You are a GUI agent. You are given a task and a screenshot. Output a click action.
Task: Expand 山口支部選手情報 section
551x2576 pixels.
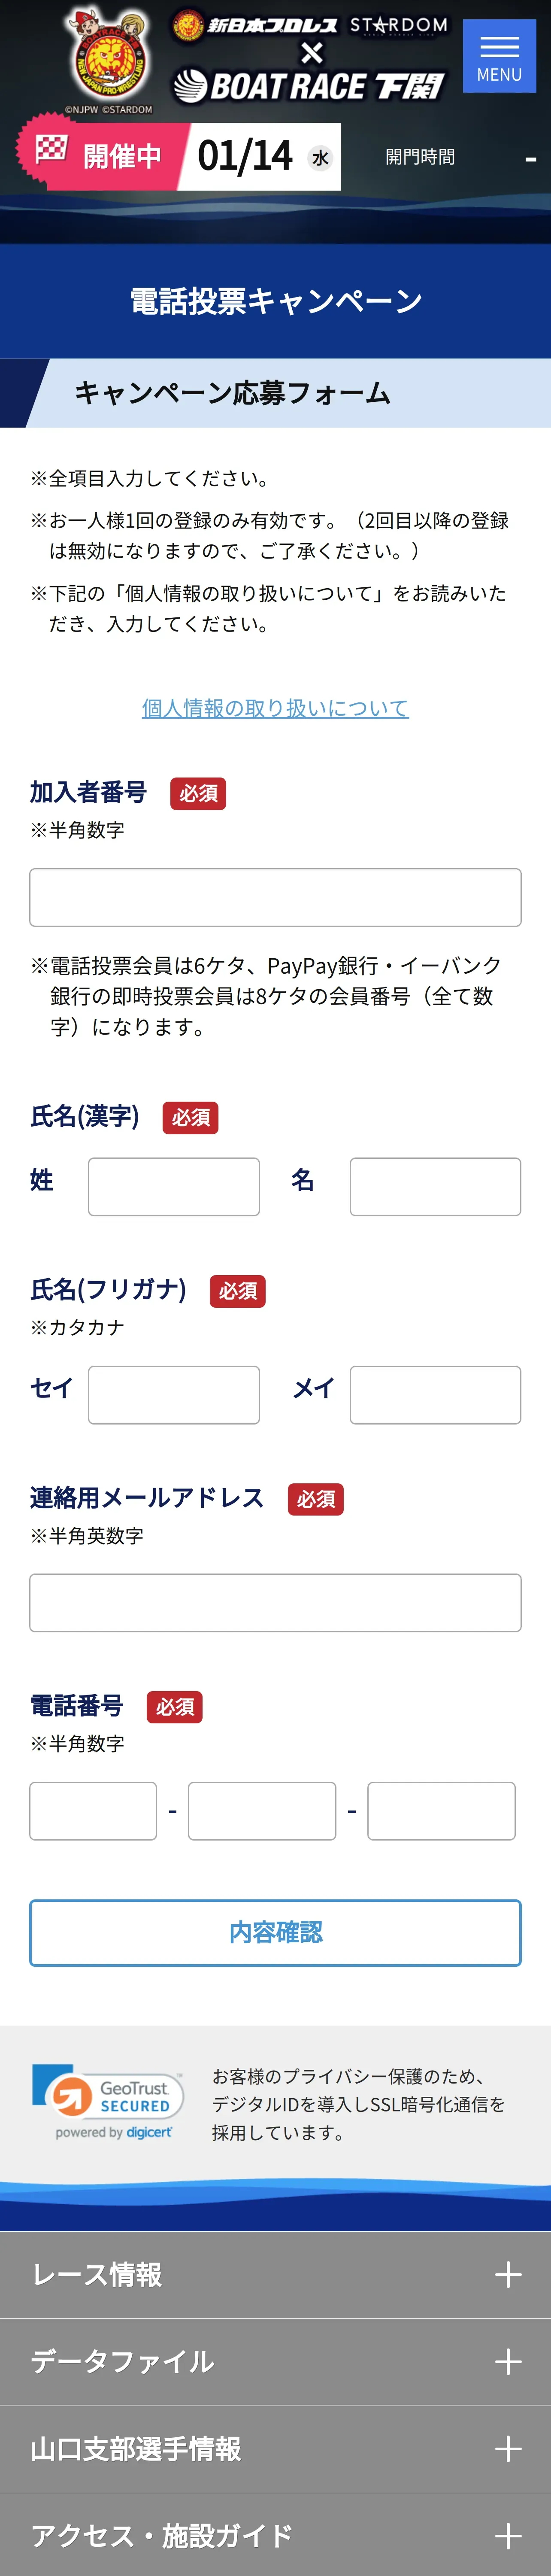coord(275,2449)
